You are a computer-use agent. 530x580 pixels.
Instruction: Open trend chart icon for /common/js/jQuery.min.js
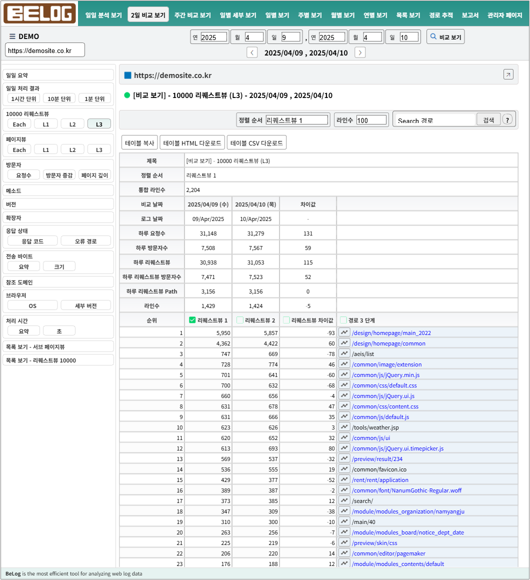pyautogui.click(x=344, y=374)
